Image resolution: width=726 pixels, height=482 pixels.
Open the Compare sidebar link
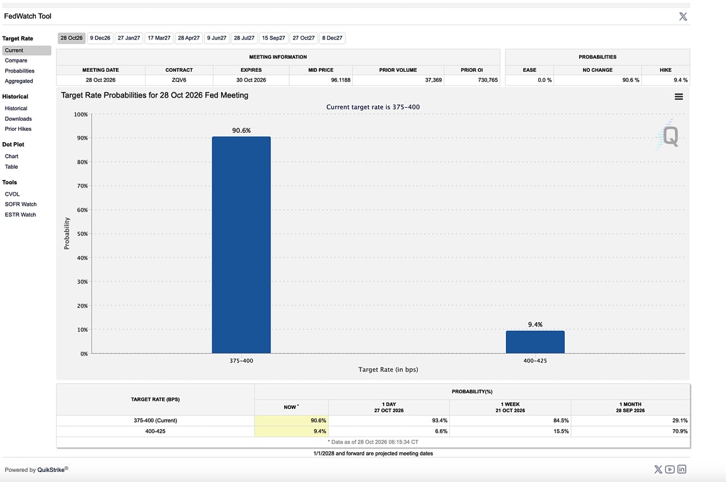point(16,60)
